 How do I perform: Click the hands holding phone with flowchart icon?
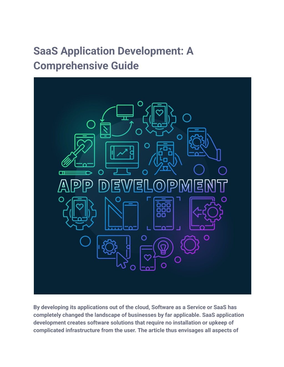165,158
